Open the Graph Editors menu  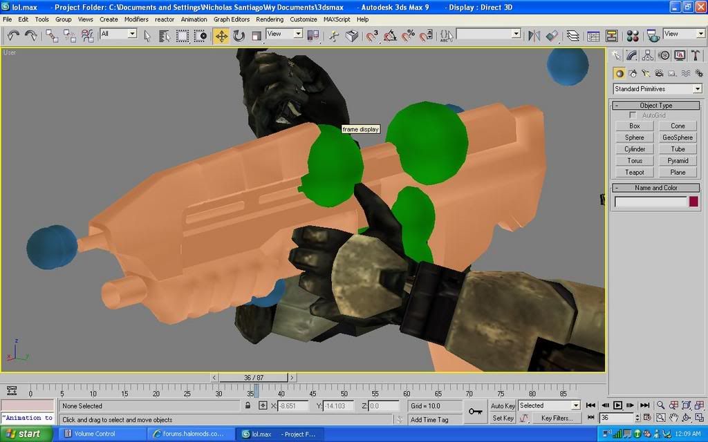click(231, 19)
